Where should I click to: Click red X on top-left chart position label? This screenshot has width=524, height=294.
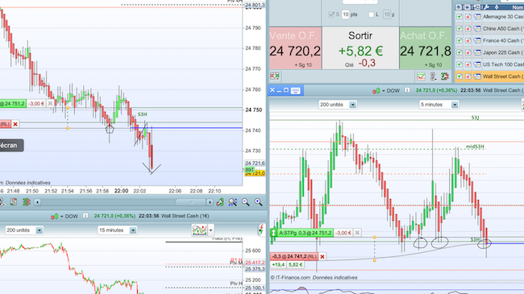(15, 124)
